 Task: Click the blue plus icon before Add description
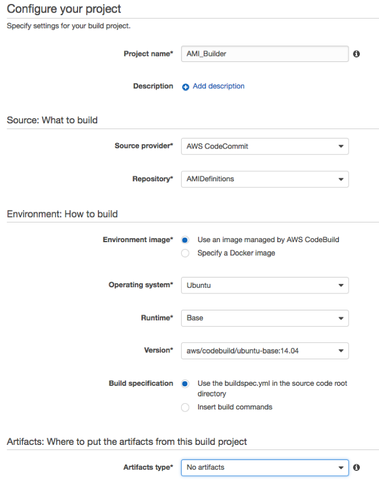tap(186, 86)
